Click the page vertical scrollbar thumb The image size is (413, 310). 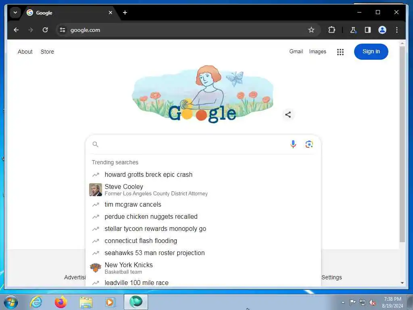click(x=402, y=145)
